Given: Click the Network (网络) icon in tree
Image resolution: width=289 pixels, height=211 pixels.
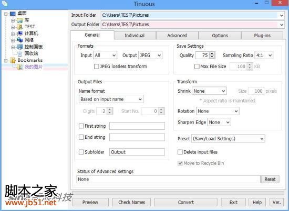Looking at the screenshot, I should tap(20, 40).
